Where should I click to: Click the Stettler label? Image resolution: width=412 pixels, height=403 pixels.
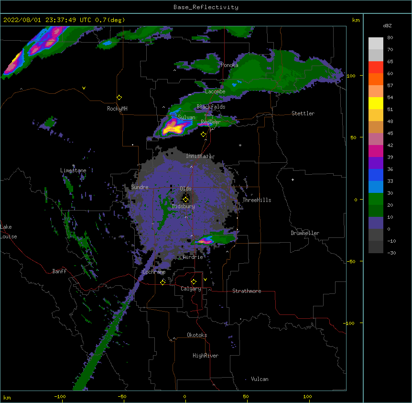click(x=303, y=113)
